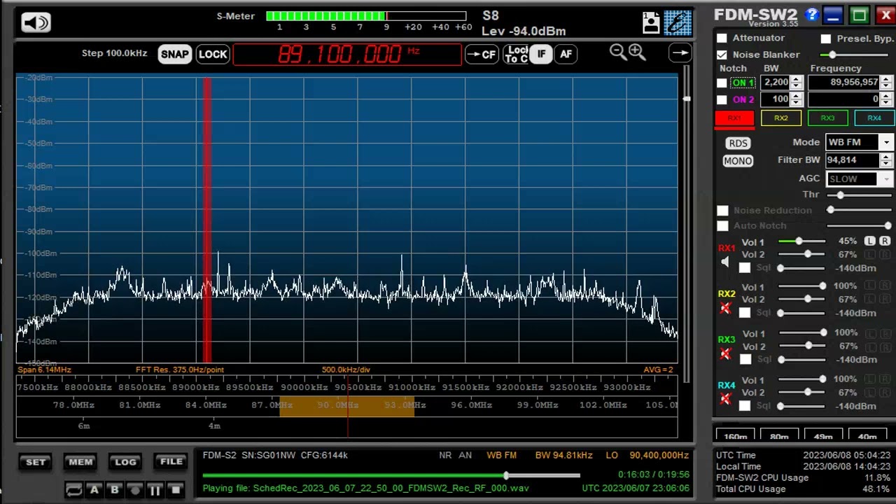This screenshot has width=896, height=504.
Task: Toggle the LOCK frequency button
Action: [213, 54]
